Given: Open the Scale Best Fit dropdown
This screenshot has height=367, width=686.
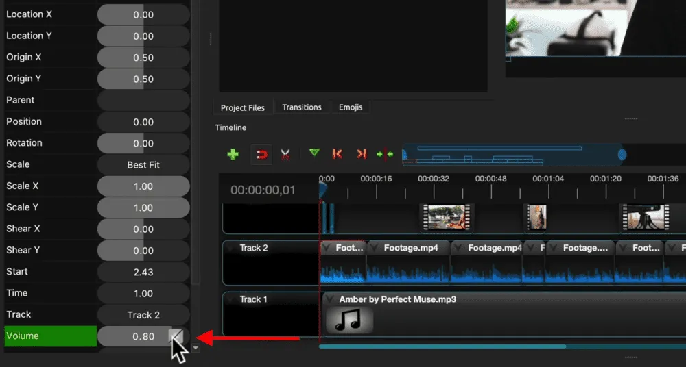Looking at the screenshot, I should tap(143, 164).
